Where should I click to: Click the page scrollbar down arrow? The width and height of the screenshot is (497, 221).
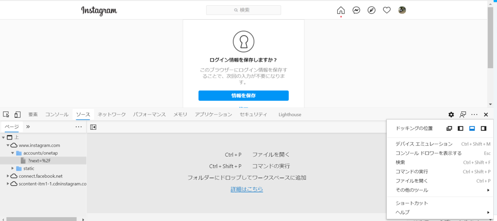click(x=490, y=105)
